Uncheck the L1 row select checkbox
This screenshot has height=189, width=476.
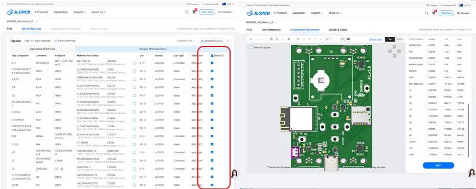coord(212,160)
